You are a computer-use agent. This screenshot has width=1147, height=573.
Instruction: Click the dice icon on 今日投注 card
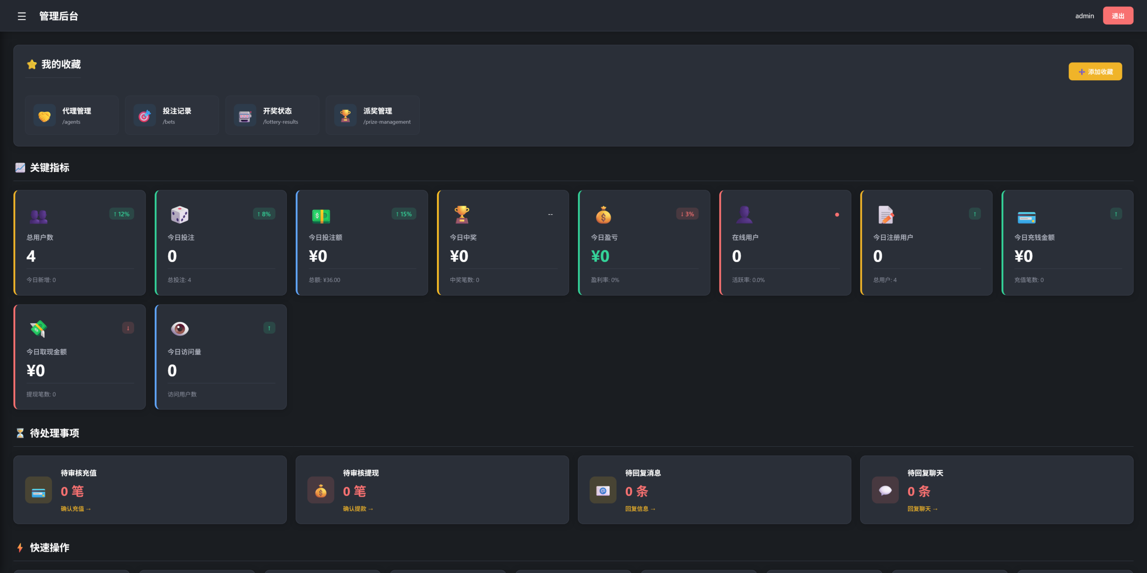[180, 215]
